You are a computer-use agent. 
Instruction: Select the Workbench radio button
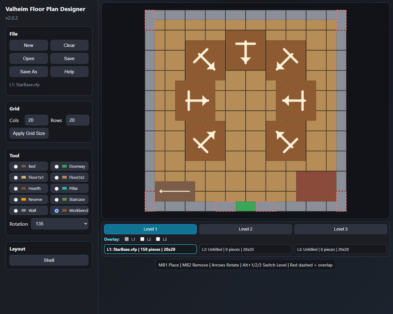[56, 211]
